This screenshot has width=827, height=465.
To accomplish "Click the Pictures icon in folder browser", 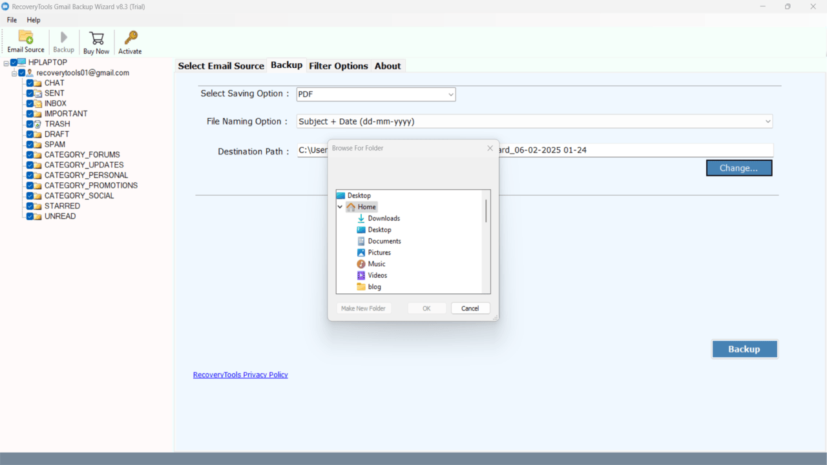I will tap(361, 253).
